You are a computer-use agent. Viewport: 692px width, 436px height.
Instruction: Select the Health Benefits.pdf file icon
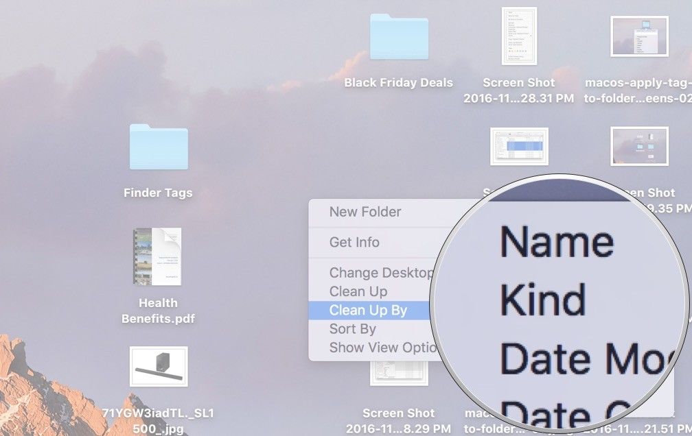pos(158,256)
